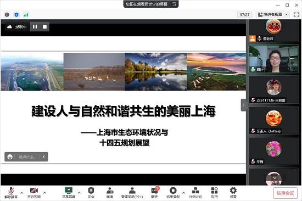Open the Speaker View dropdown

273,14
